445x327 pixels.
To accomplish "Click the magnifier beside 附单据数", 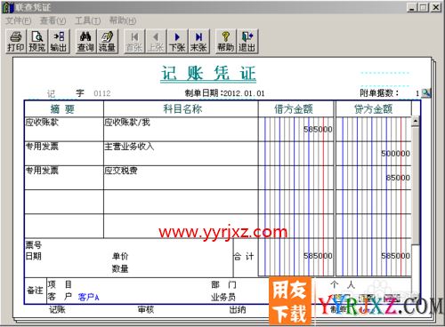I will coord(426,93).
